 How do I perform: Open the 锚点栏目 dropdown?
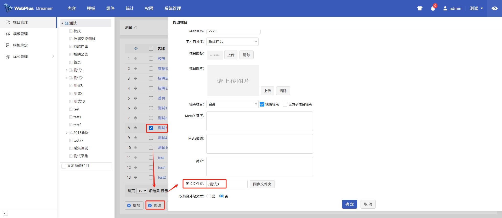(232, 104)
